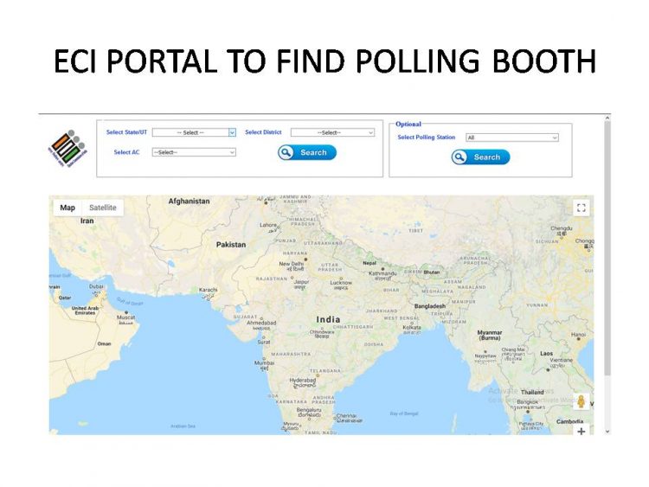The height and width of the screenshot is (487, 649).
Task: Expand the Select AC dropdown
Action: tap(194, 152)
